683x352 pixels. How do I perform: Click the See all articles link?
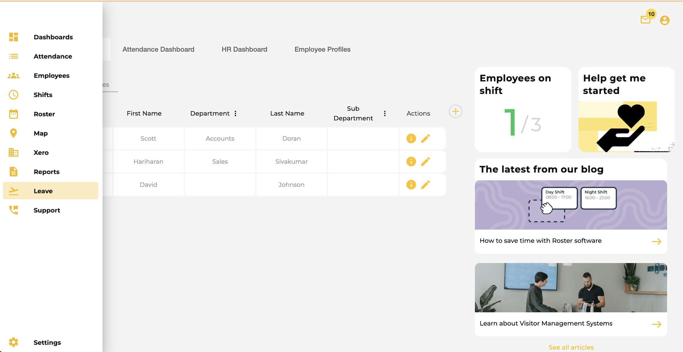(x=571, y=347)
